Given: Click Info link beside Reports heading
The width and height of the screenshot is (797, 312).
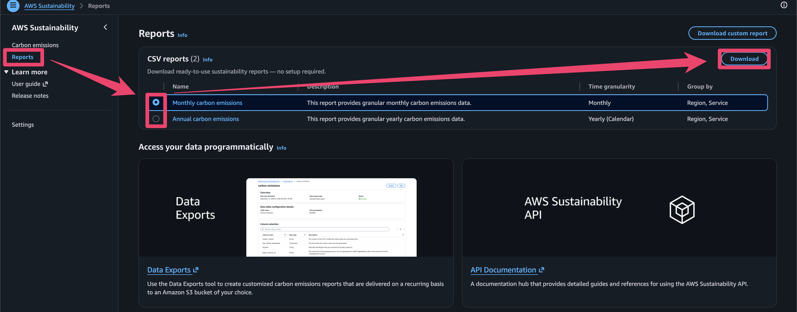Looking at the screenshot, I should coord(182,35).
